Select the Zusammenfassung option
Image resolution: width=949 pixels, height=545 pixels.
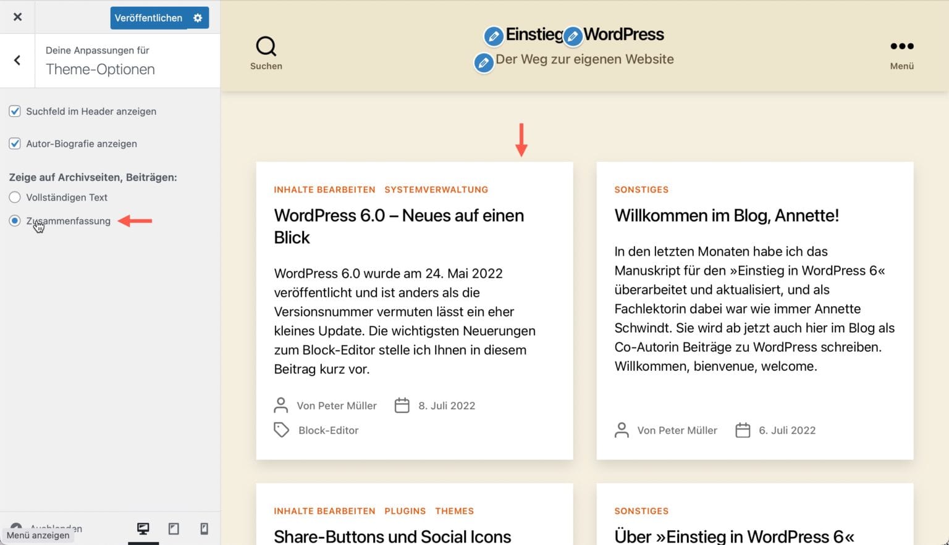click(x=14, y=220)
